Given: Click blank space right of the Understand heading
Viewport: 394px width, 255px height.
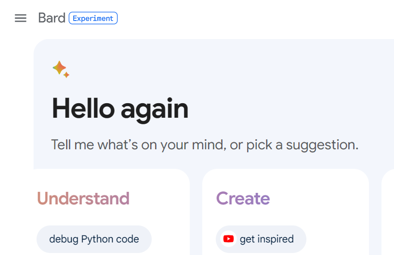Looking at the screenshot, I should point(158,198).
